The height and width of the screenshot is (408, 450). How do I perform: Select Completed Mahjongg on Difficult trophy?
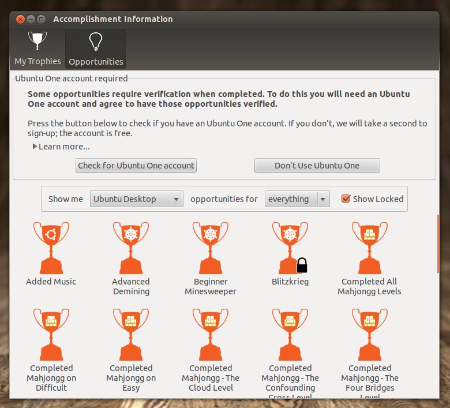pos(51,334)
